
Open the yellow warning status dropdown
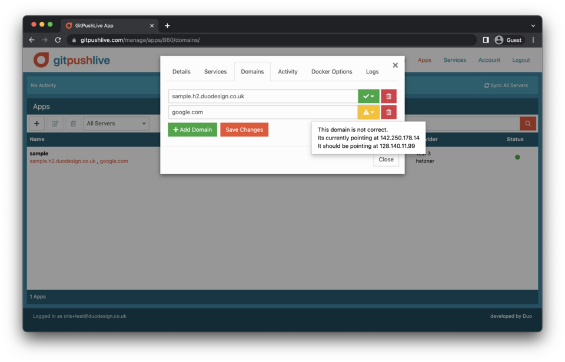pyautogui.click(x=368, y=112)
